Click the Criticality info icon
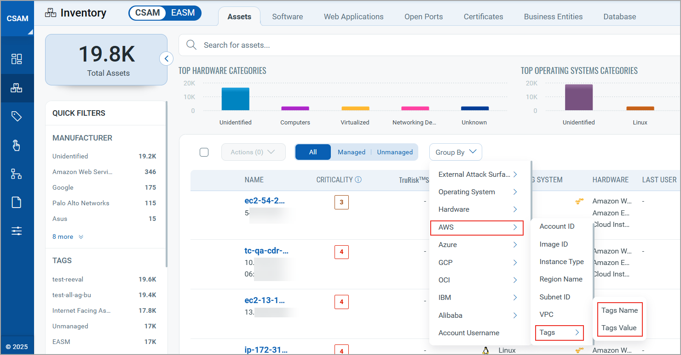This screenshot has width=681, height=355. click(x=358, y=180)
